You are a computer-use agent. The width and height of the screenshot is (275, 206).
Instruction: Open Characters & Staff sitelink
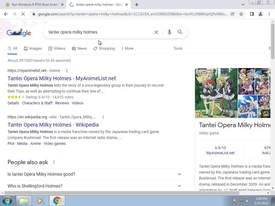(x=37, y=103)
